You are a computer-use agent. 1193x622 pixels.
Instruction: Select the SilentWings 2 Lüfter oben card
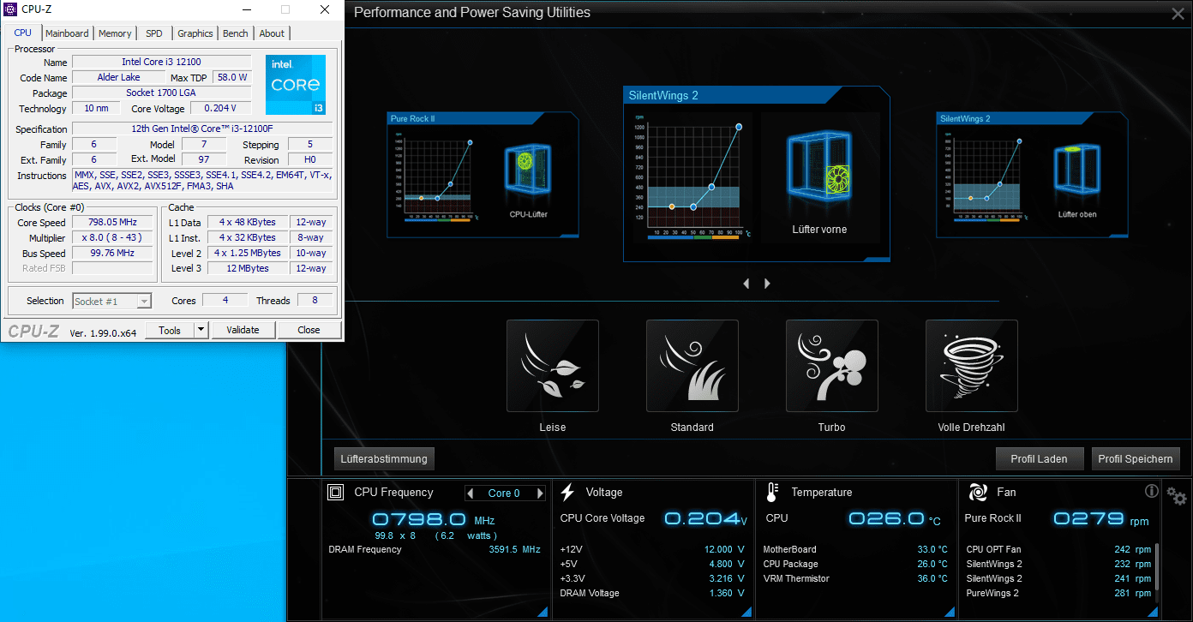(x=1032, y=175)
